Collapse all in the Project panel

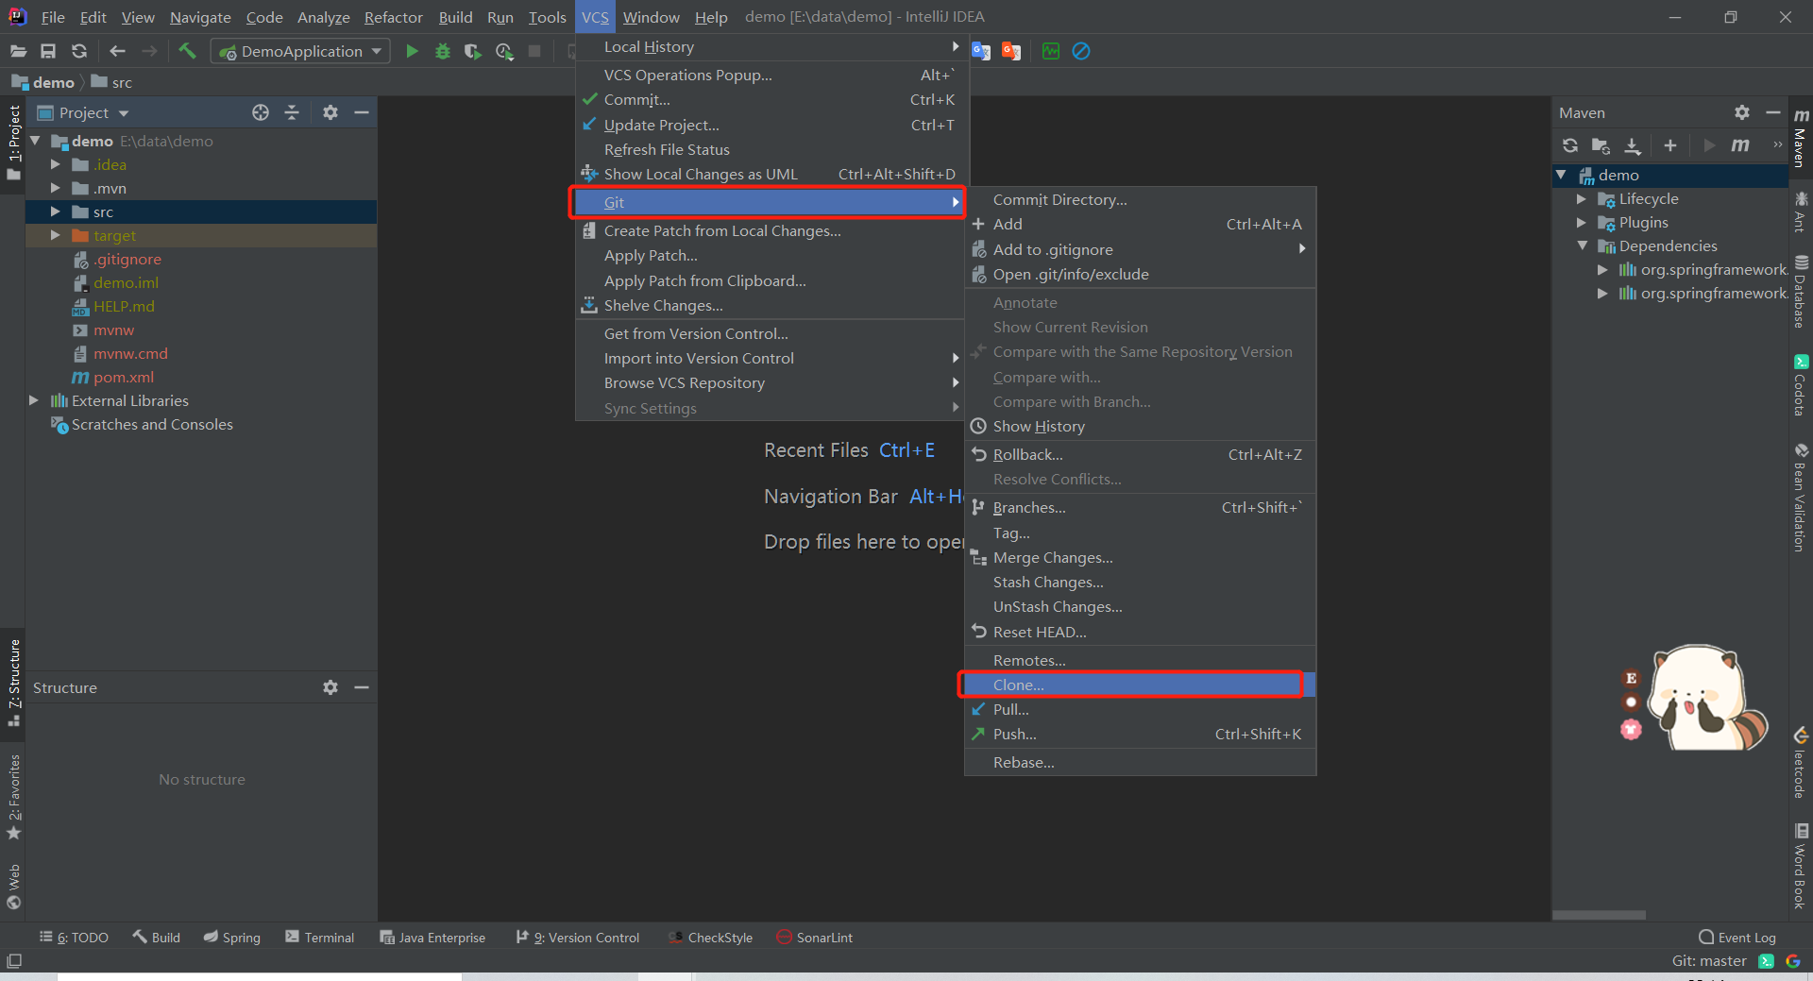(292, 112)
